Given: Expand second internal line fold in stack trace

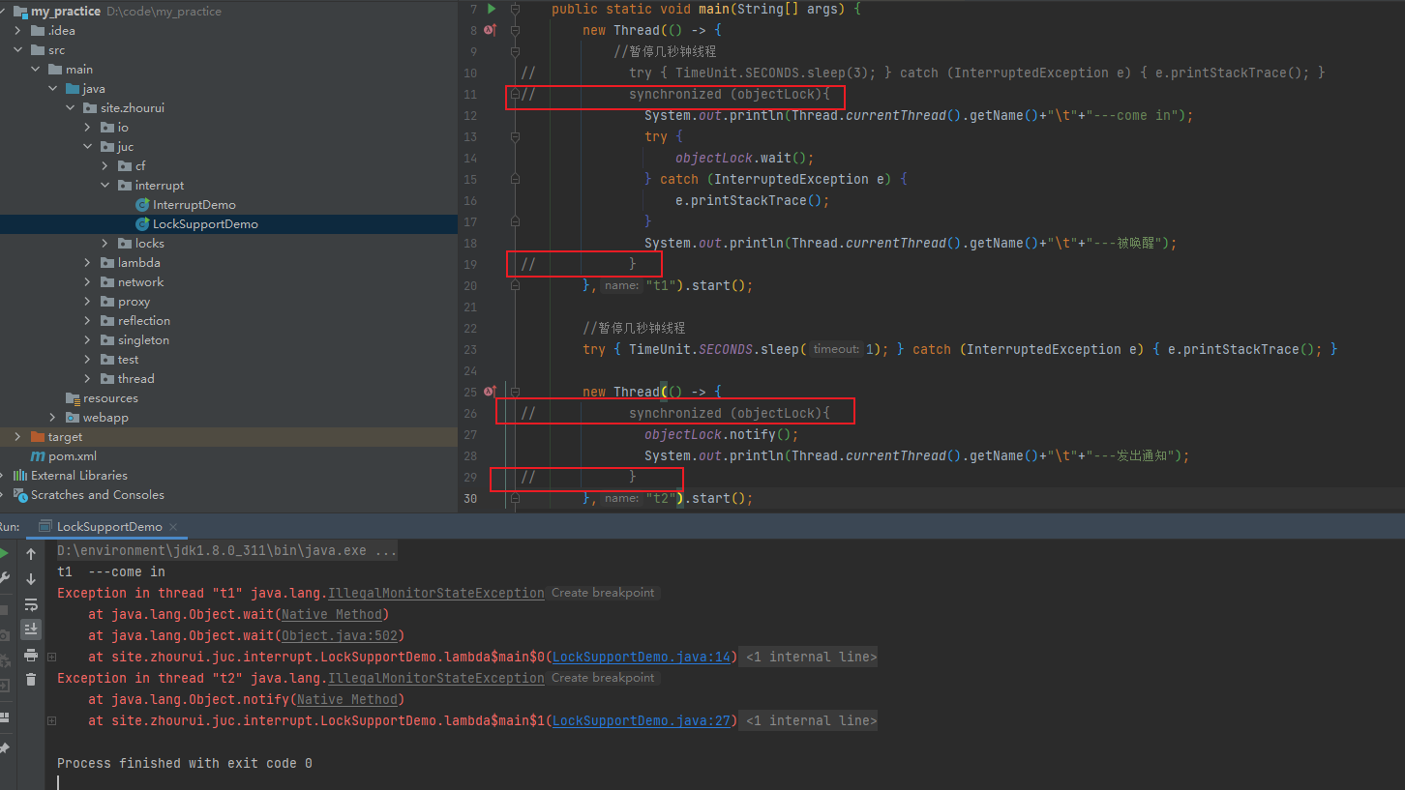Looking at the screenshot, I should pos(50,721).
